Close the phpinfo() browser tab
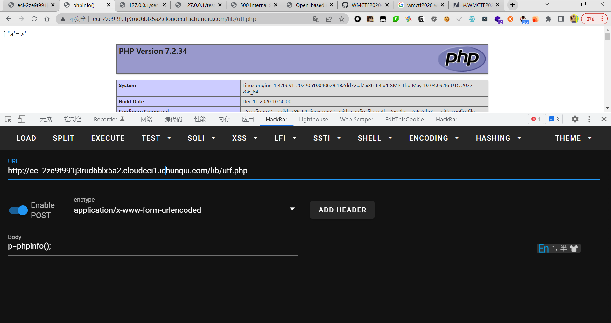Image resolution: width=611 pixels, height=323 pixels. pos(109,5)
